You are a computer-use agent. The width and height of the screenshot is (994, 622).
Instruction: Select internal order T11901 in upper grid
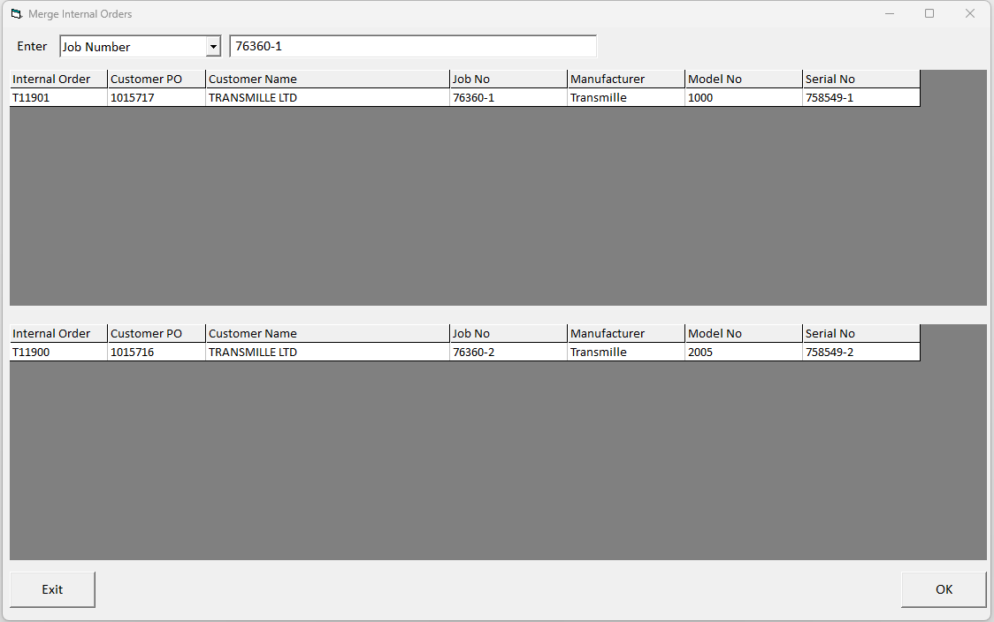(58, 97)
